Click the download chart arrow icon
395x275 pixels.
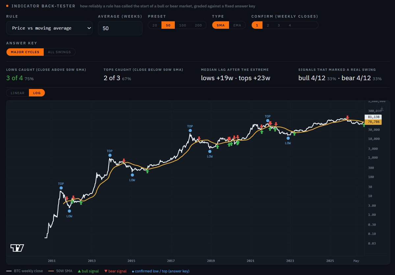[382, 108]
